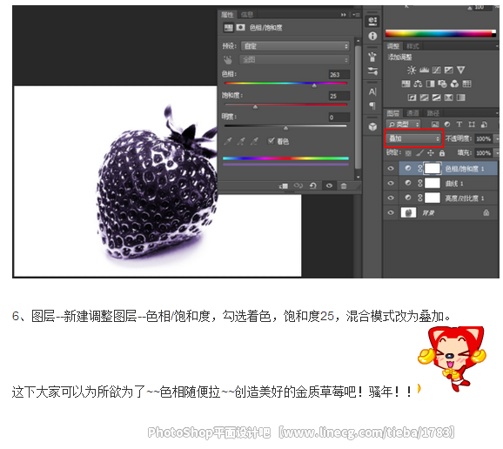
Task: Switch to the 属性 tab
Action: point(227,15)
